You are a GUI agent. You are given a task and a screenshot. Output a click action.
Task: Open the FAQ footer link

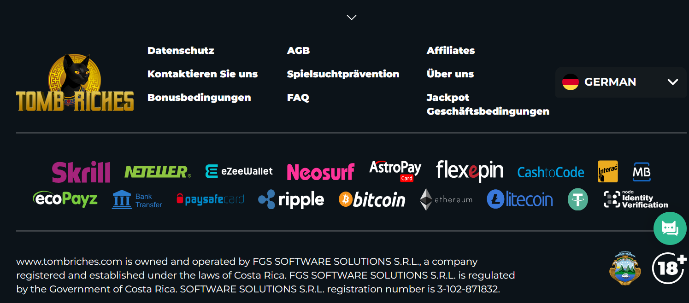(x=298, y=98)
